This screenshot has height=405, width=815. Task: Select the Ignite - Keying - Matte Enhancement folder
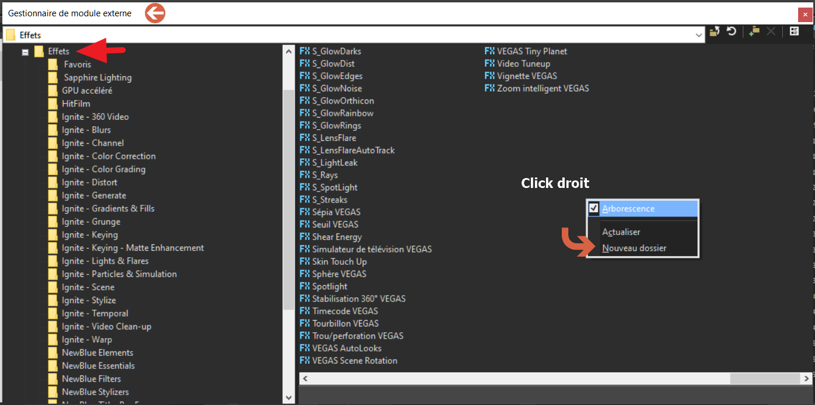(x=133, y=248)
